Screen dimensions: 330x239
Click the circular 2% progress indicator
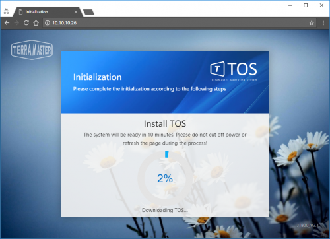coord(165,178)
